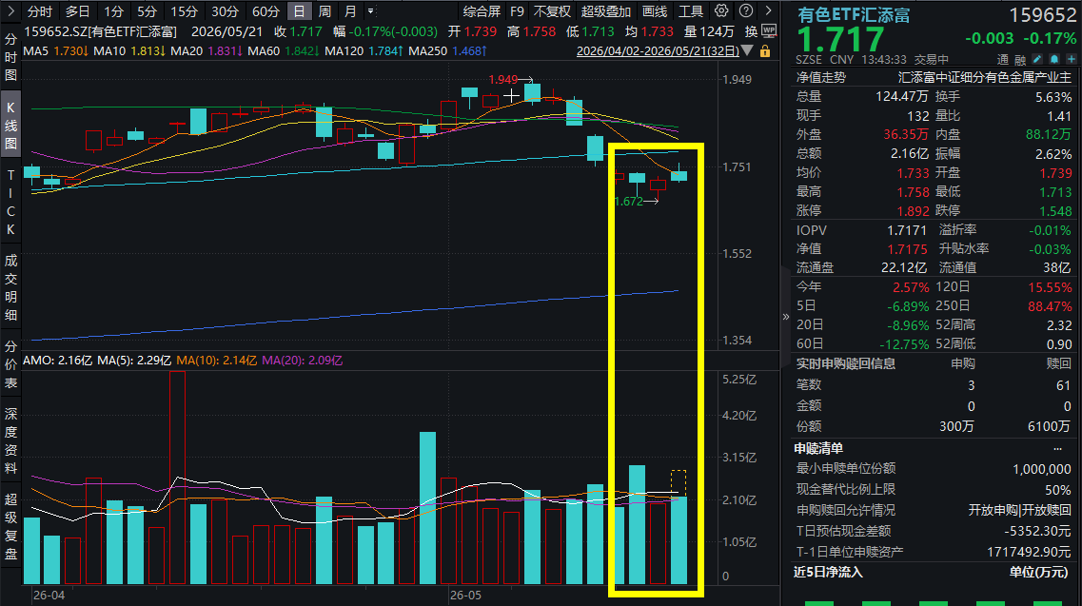Click the stock code 159652 in header
1082x606 pixels.
tap(1043, 15)
